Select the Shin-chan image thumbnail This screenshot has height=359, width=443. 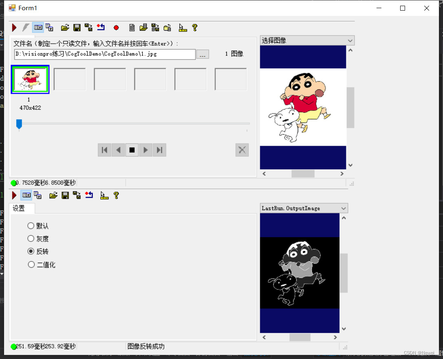[30, 79]
